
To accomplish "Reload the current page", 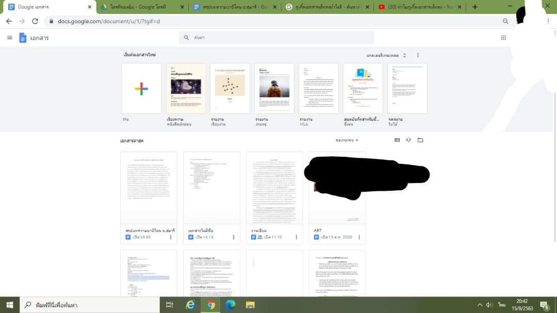I will [x=35, y=21].
